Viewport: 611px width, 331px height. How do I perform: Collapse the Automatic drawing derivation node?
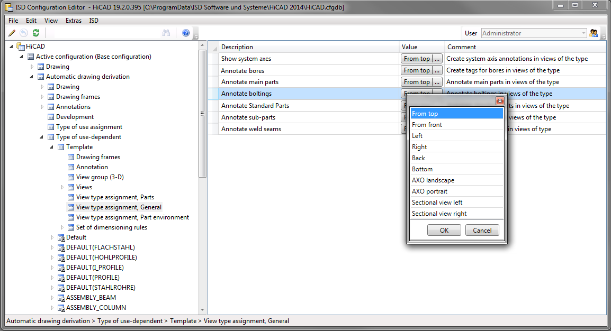(32, 77)
